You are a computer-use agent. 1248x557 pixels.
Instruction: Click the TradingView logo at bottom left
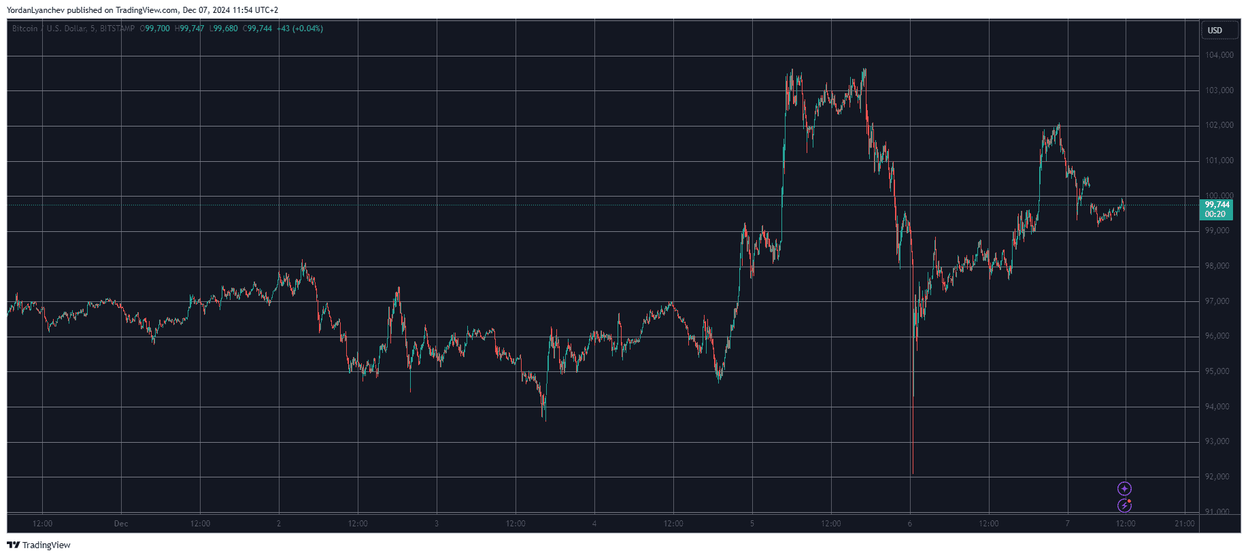click(39, 545)
